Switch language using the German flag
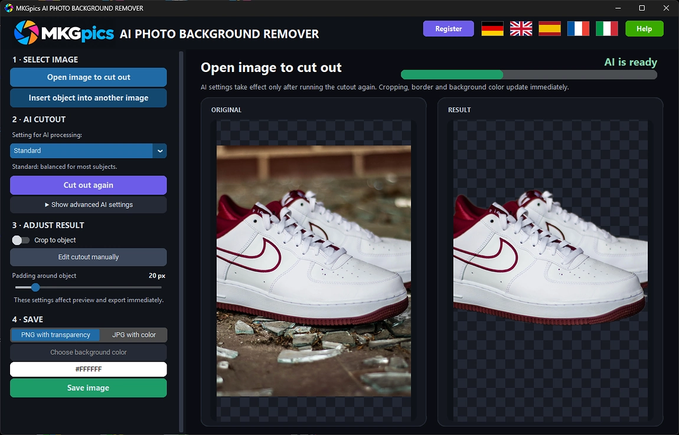 [492, 28]
